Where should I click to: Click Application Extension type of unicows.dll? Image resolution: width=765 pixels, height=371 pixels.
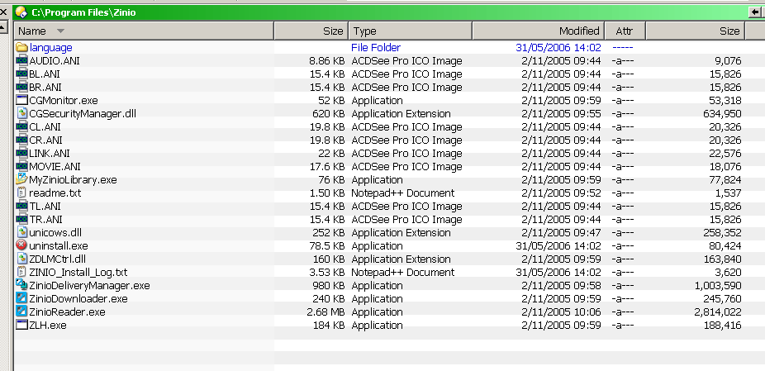[x=401, y=232]
